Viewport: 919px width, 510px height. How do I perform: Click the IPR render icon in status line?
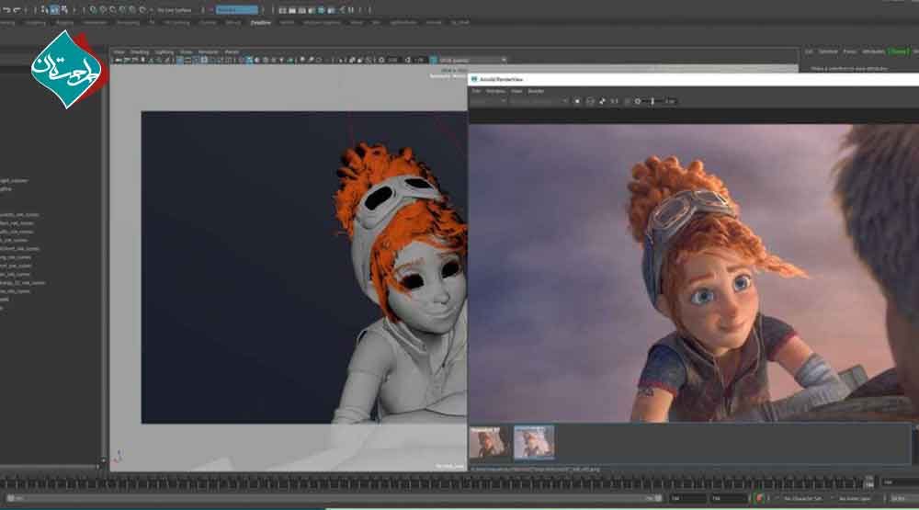point(301,10)
